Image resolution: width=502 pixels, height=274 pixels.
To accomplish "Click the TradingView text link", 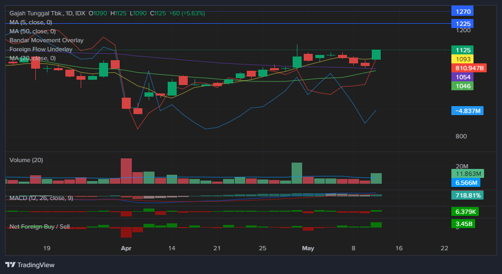I will click(x=36, y=264).
